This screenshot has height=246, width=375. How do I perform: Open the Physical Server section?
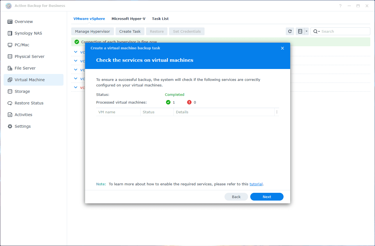[34, 57]
